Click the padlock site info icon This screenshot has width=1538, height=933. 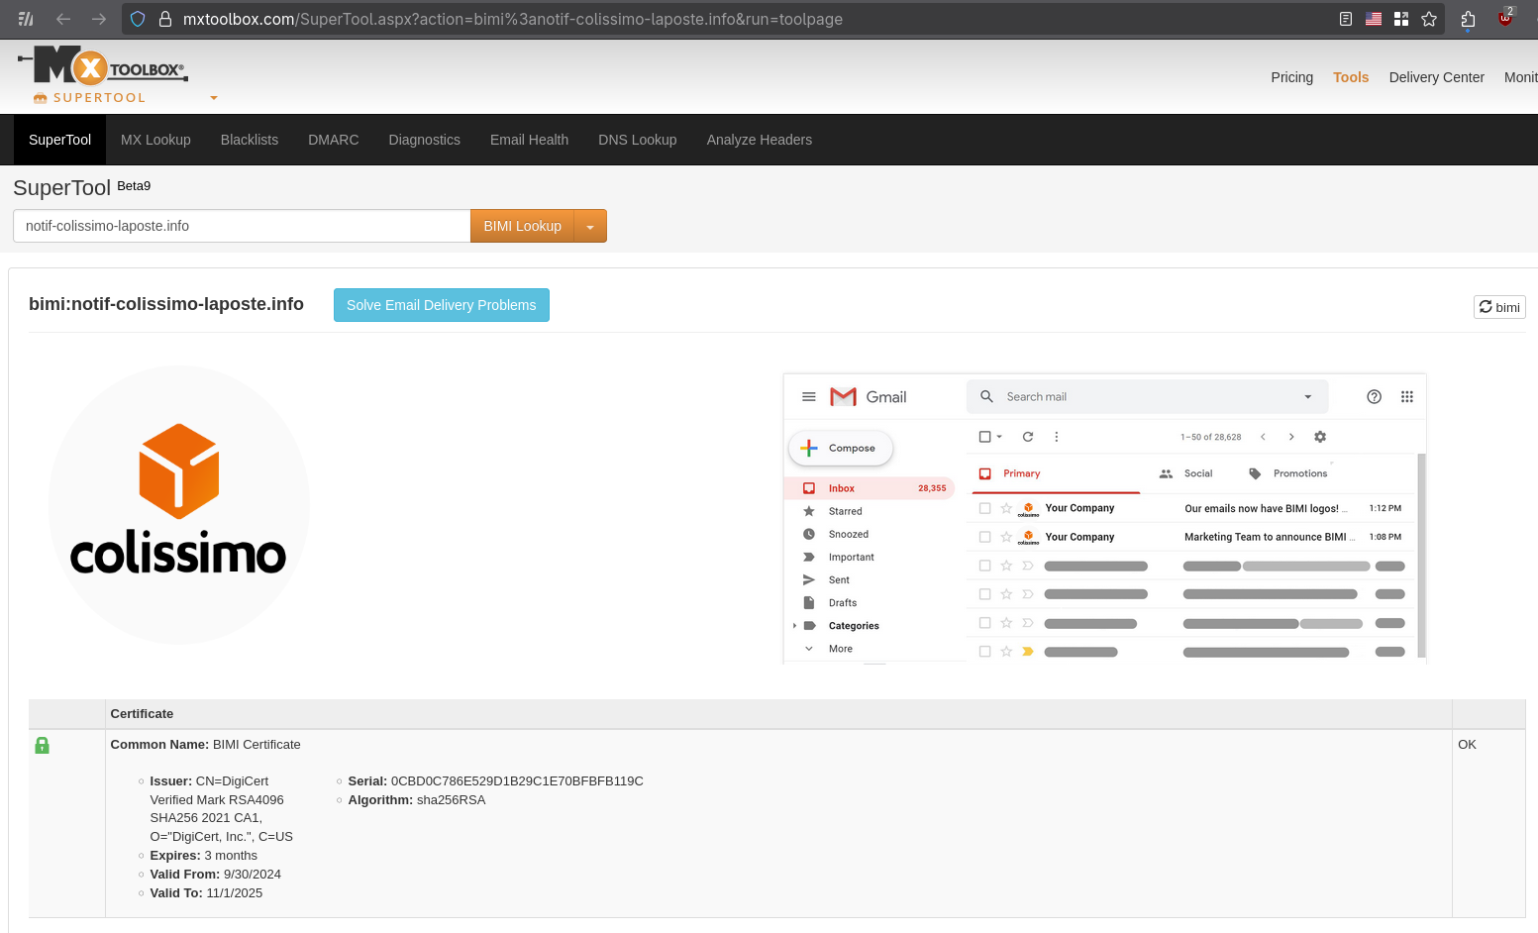tap(165, 19)
